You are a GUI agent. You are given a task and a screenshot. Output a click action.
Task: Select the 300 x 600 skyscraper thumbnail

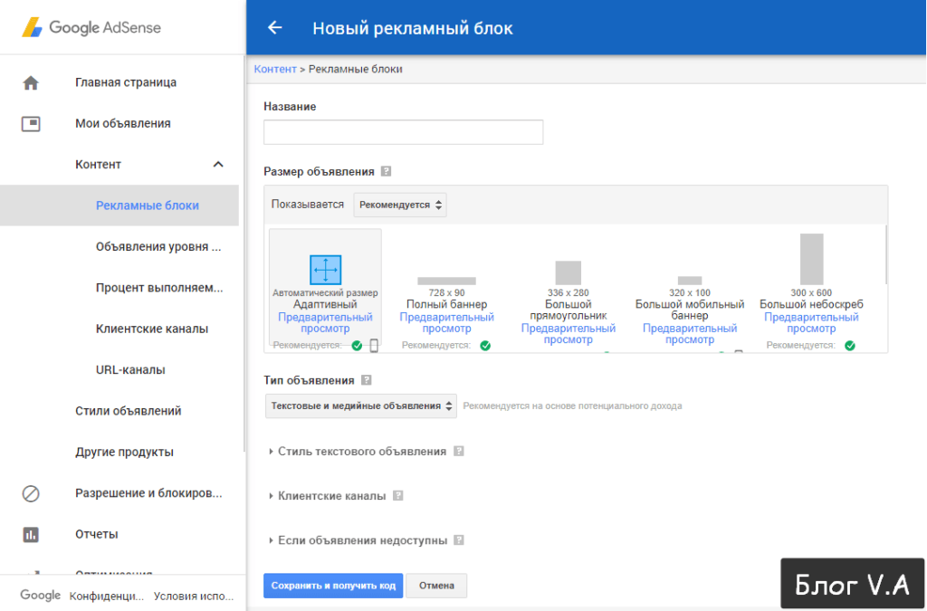pos(811,260)
